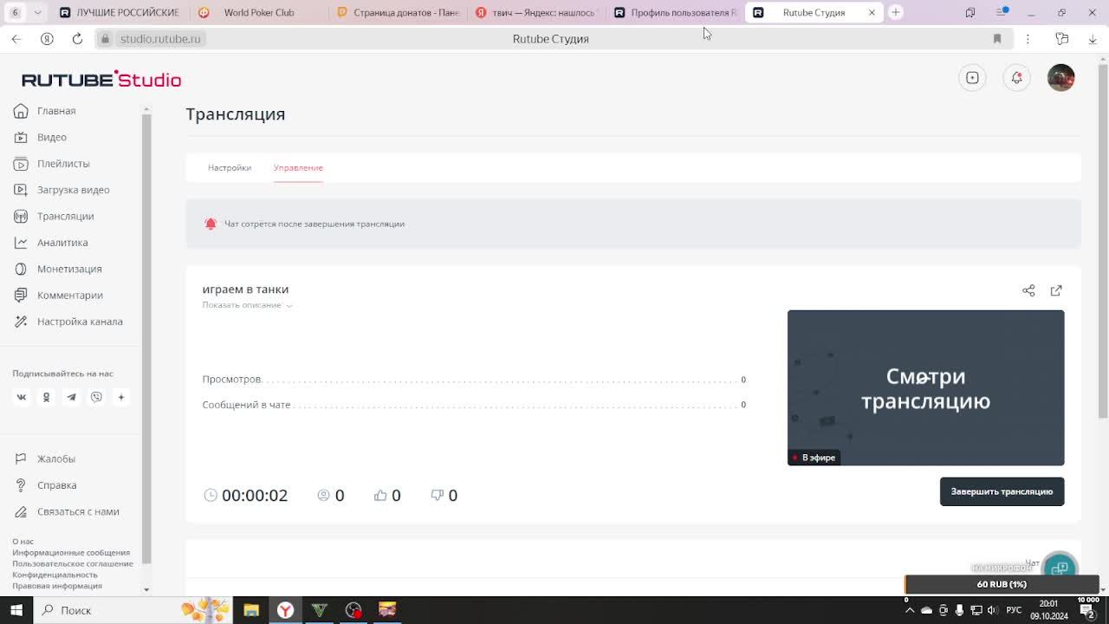Click the RUTUBE Studio logo
Image resolution: width=1109 pixels, height=624 pixels.
pos(101,79)
